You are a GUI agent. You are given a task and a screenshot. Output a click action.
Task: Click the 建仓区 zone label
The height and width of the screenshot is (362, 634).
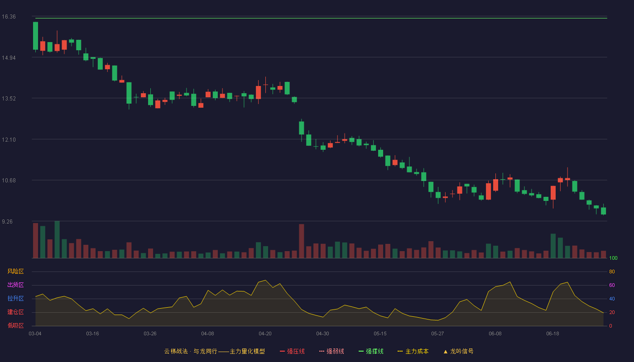pos(15,312)
